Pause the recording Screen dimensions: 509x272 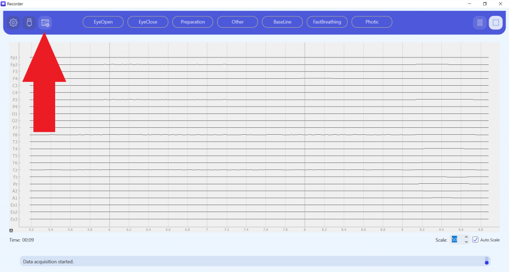480,22
